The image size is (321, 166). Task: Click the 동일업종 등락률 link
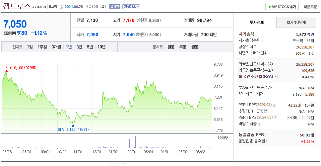(252, 141)
